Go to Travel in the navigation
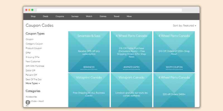Screen dimensions: 223x111 point(117,16)
